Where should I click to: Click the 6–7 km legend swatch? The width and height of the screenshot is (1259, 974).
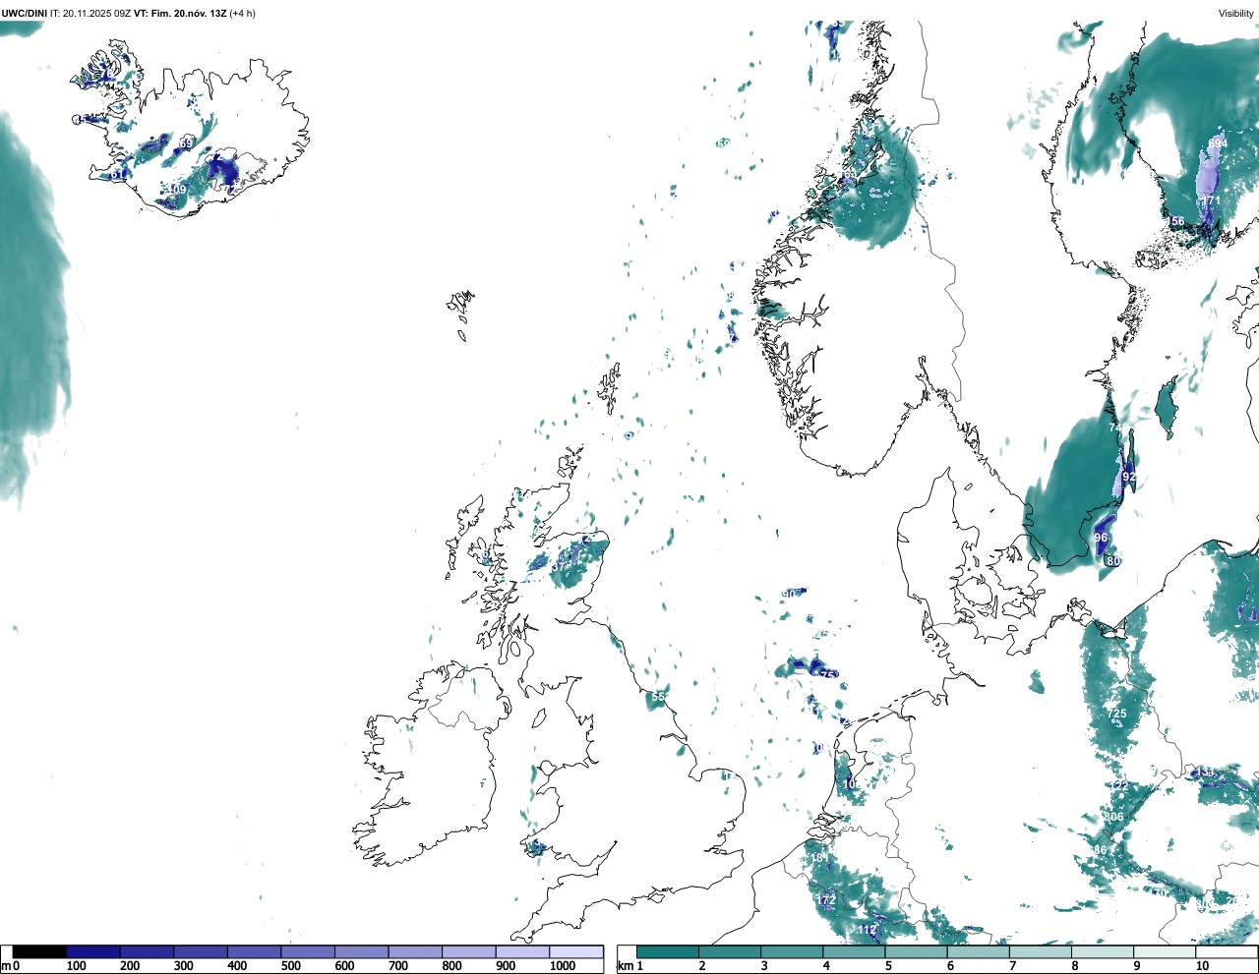(979, 951)
